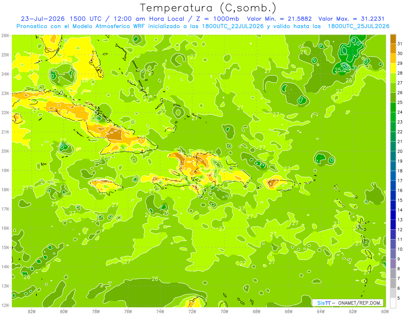Click latitude axis label "24N"
Viewport: 409px width, 316px height.
[x=5, y=74]
